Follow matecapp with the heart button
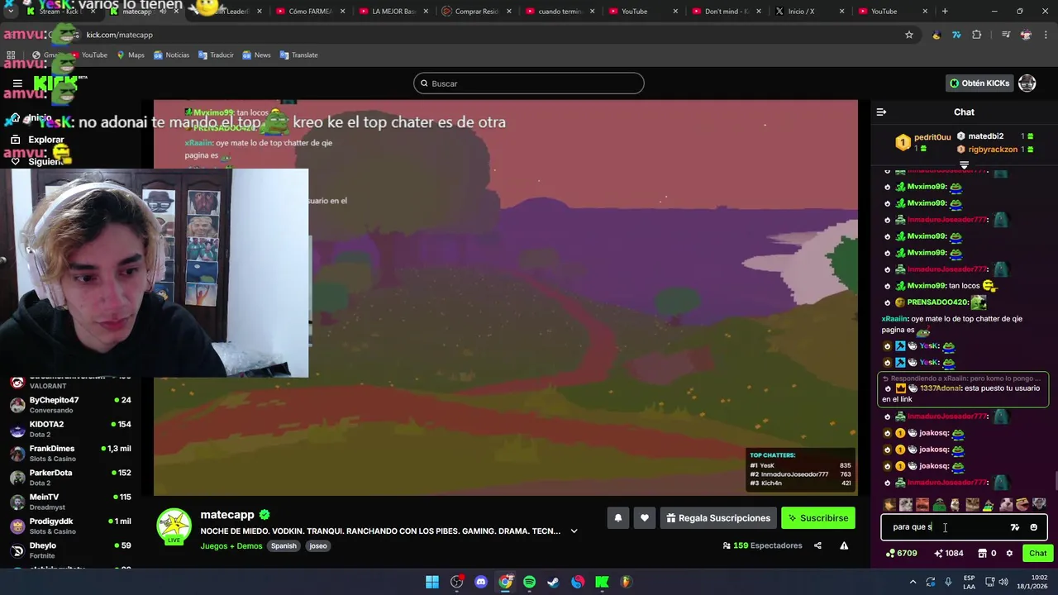 [645, 518]
